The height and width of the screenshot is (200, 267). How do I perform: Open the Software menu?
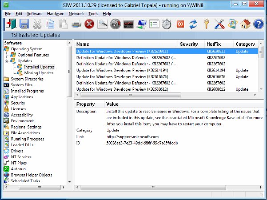tap(35, 14)
